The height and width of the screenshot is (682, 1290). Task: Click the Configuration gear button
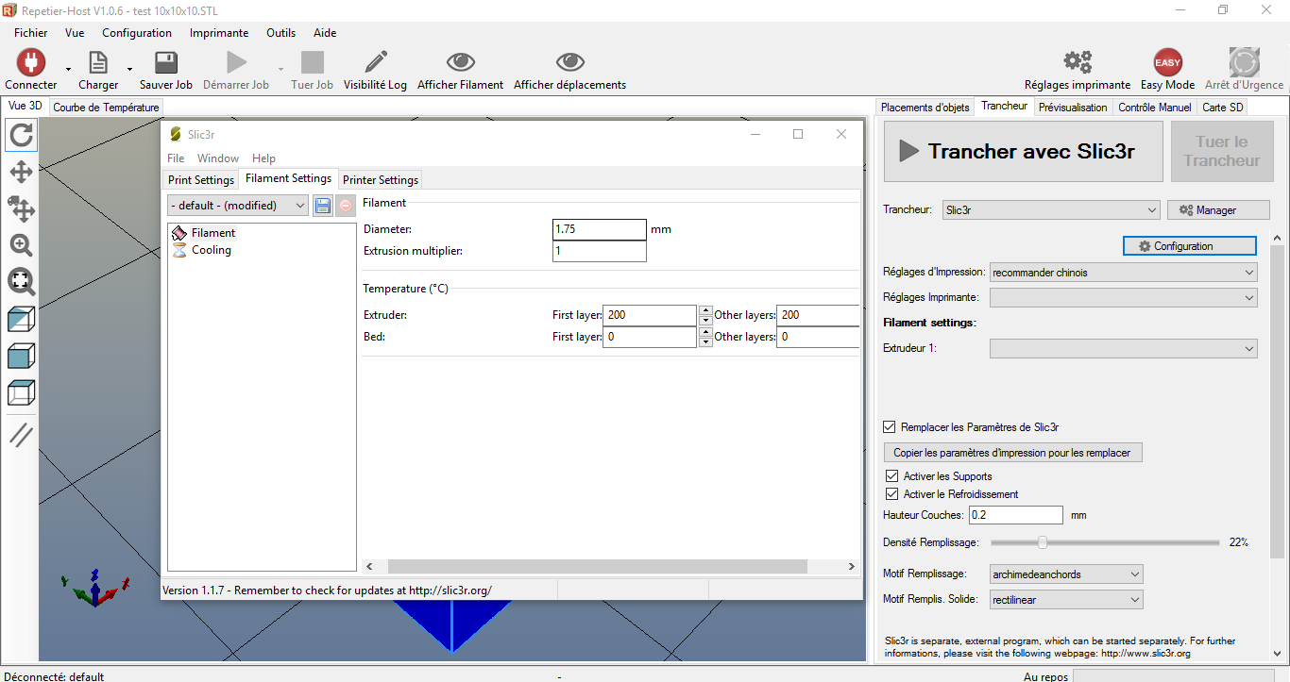tap(1190, 246)
